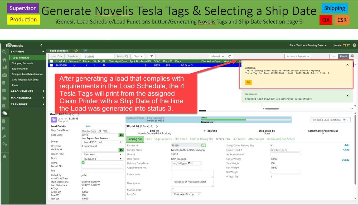Click the Search button
The width and height of the screenshot is (358, 205).
(x=122, y=56)
